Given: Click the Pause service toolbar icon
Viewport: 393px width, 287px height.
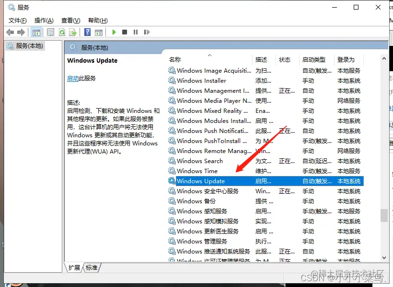Looking at the screenshot, I should tap(136, 32).
